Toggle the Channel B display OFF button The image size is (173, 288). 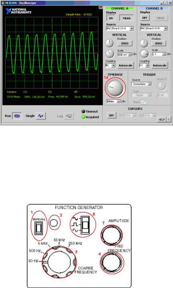145,18
